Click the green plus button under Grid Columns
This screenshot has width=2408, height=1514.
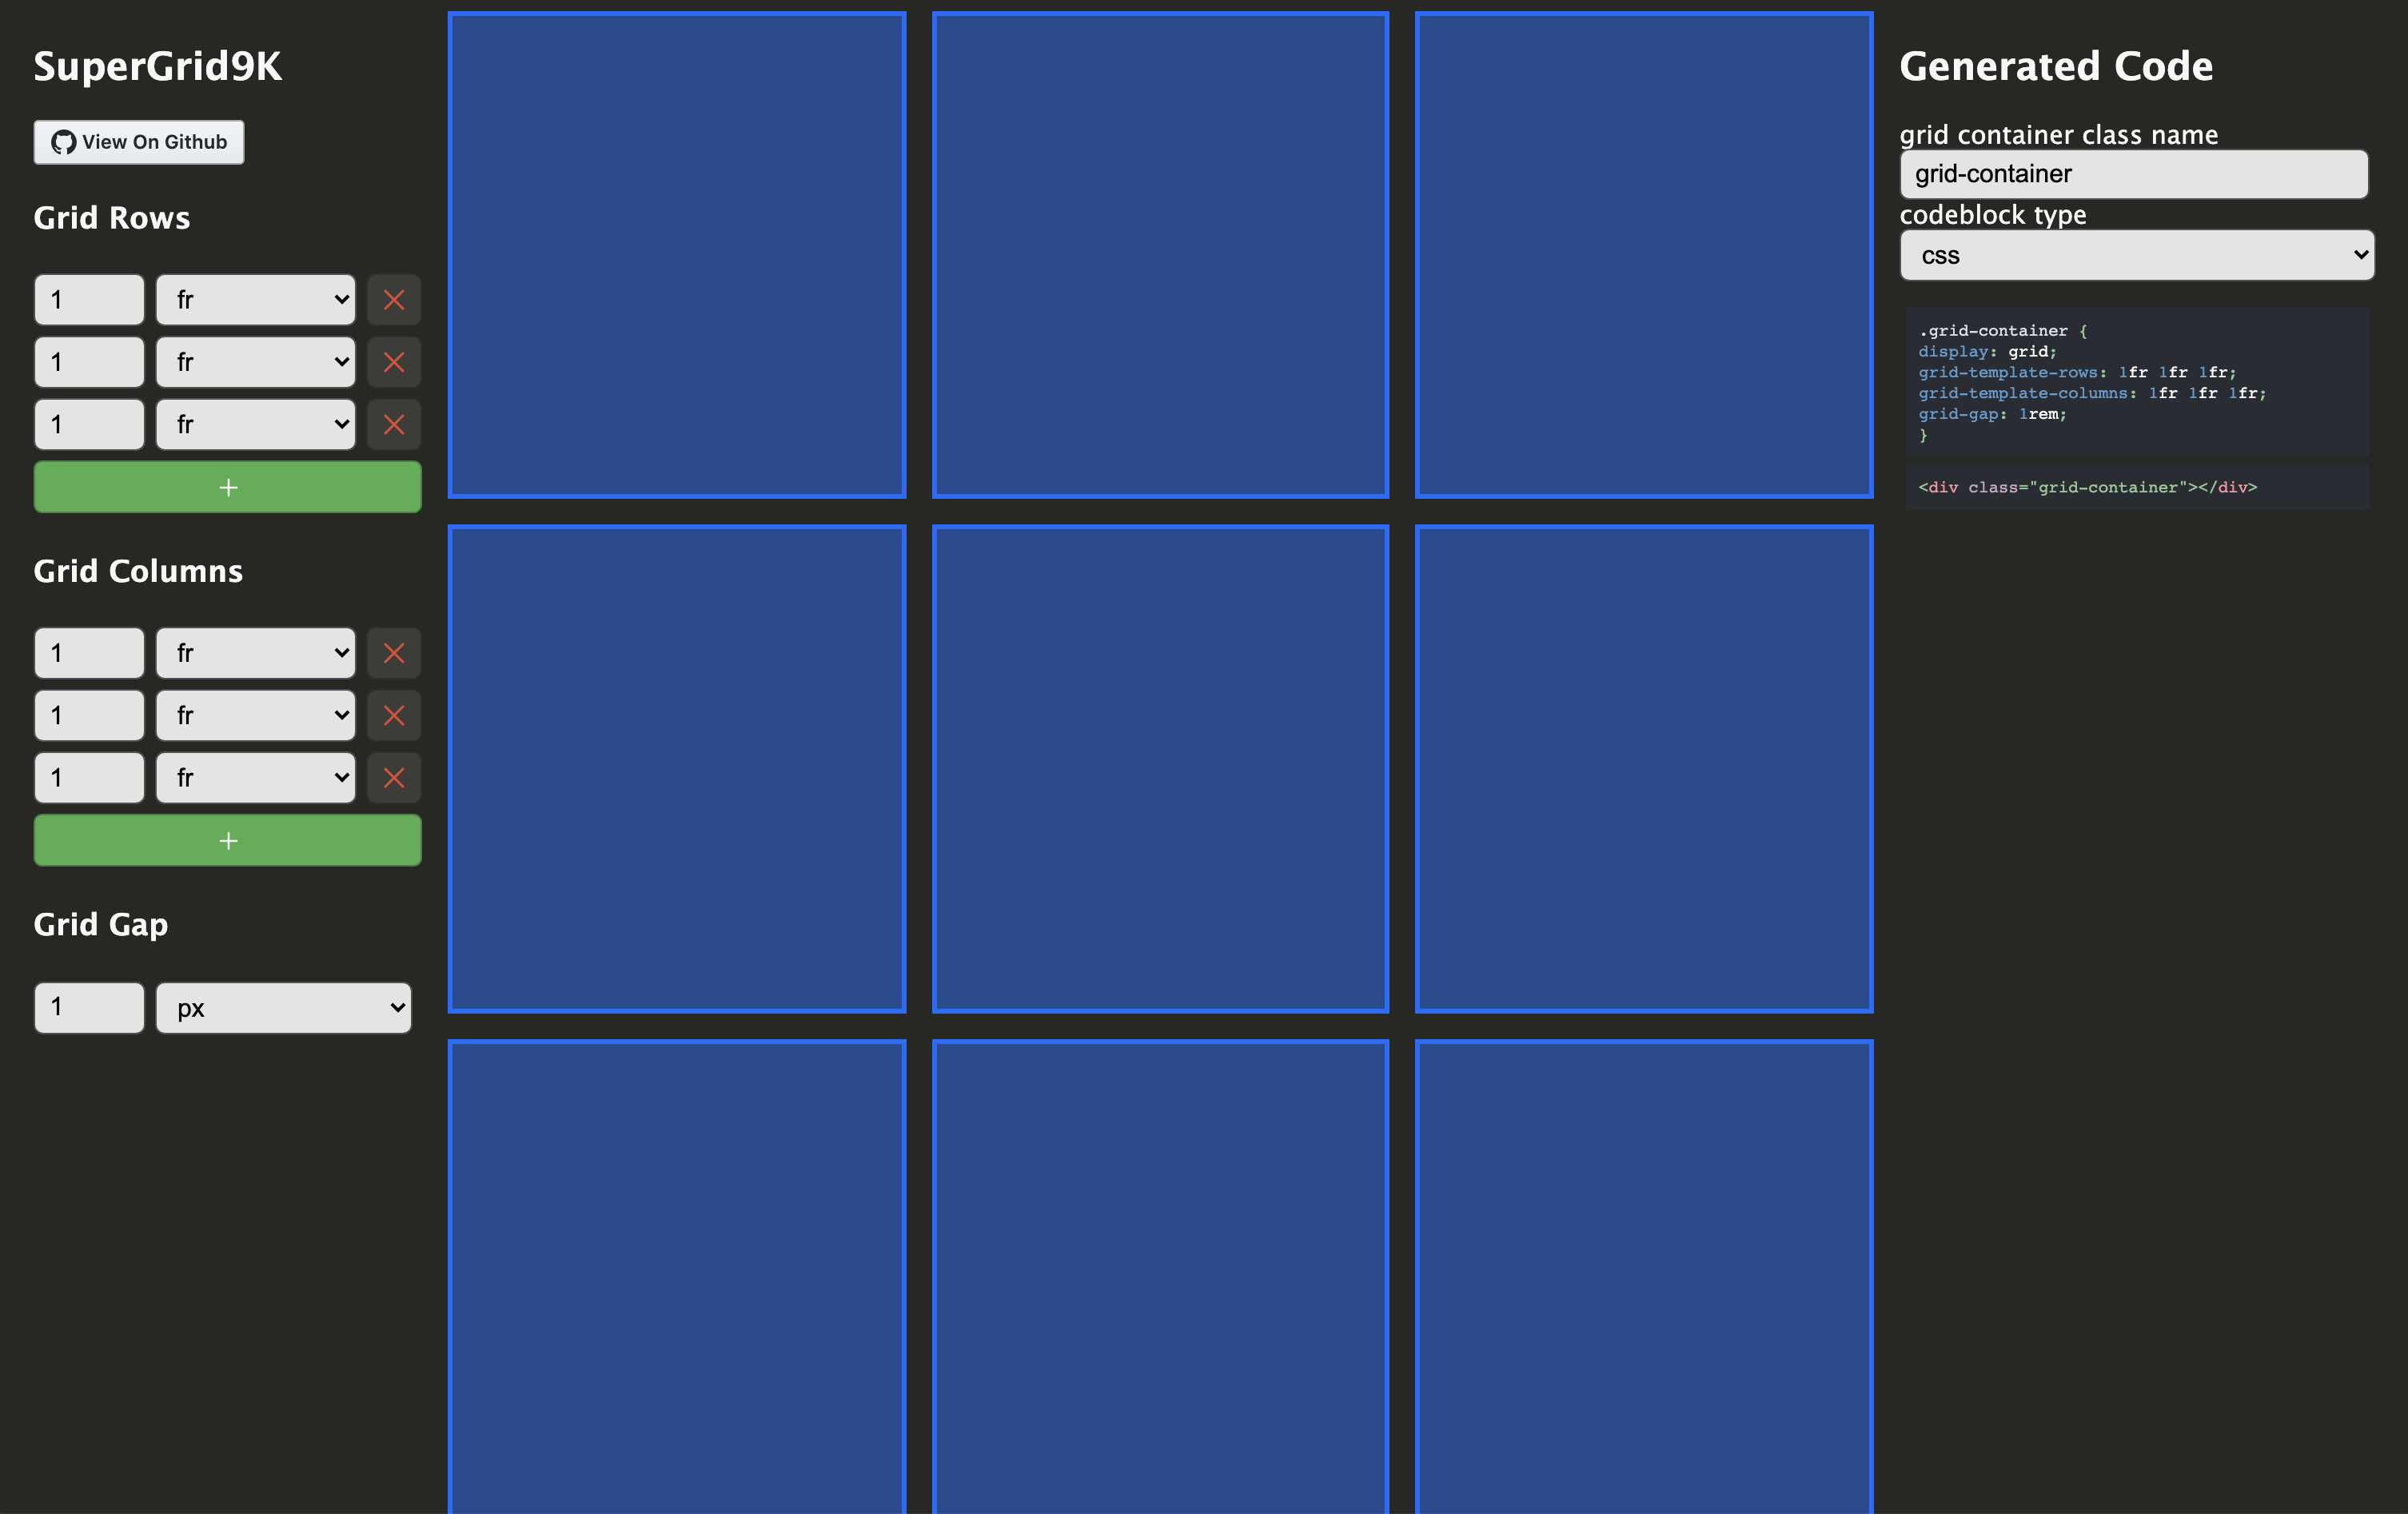227,841
